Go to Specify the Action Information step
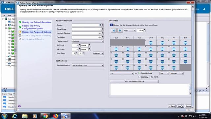Screen dimensions: 211x119 pyautogui.click(x=37, y=22)
